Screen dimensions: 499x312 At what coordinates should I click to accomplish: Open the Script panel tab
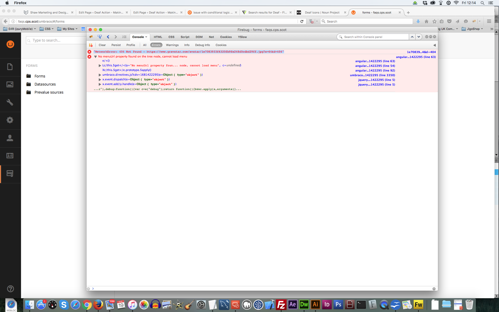coord(185,37)
